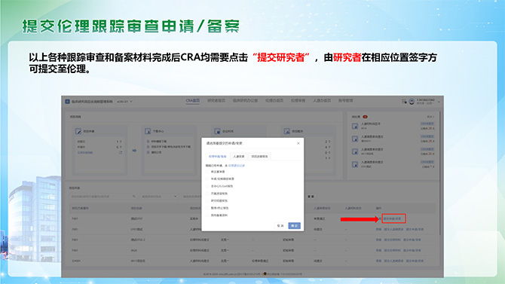Open the 下载中心 card icon
This screenshot has width=505, height=284.
(148, 131)
